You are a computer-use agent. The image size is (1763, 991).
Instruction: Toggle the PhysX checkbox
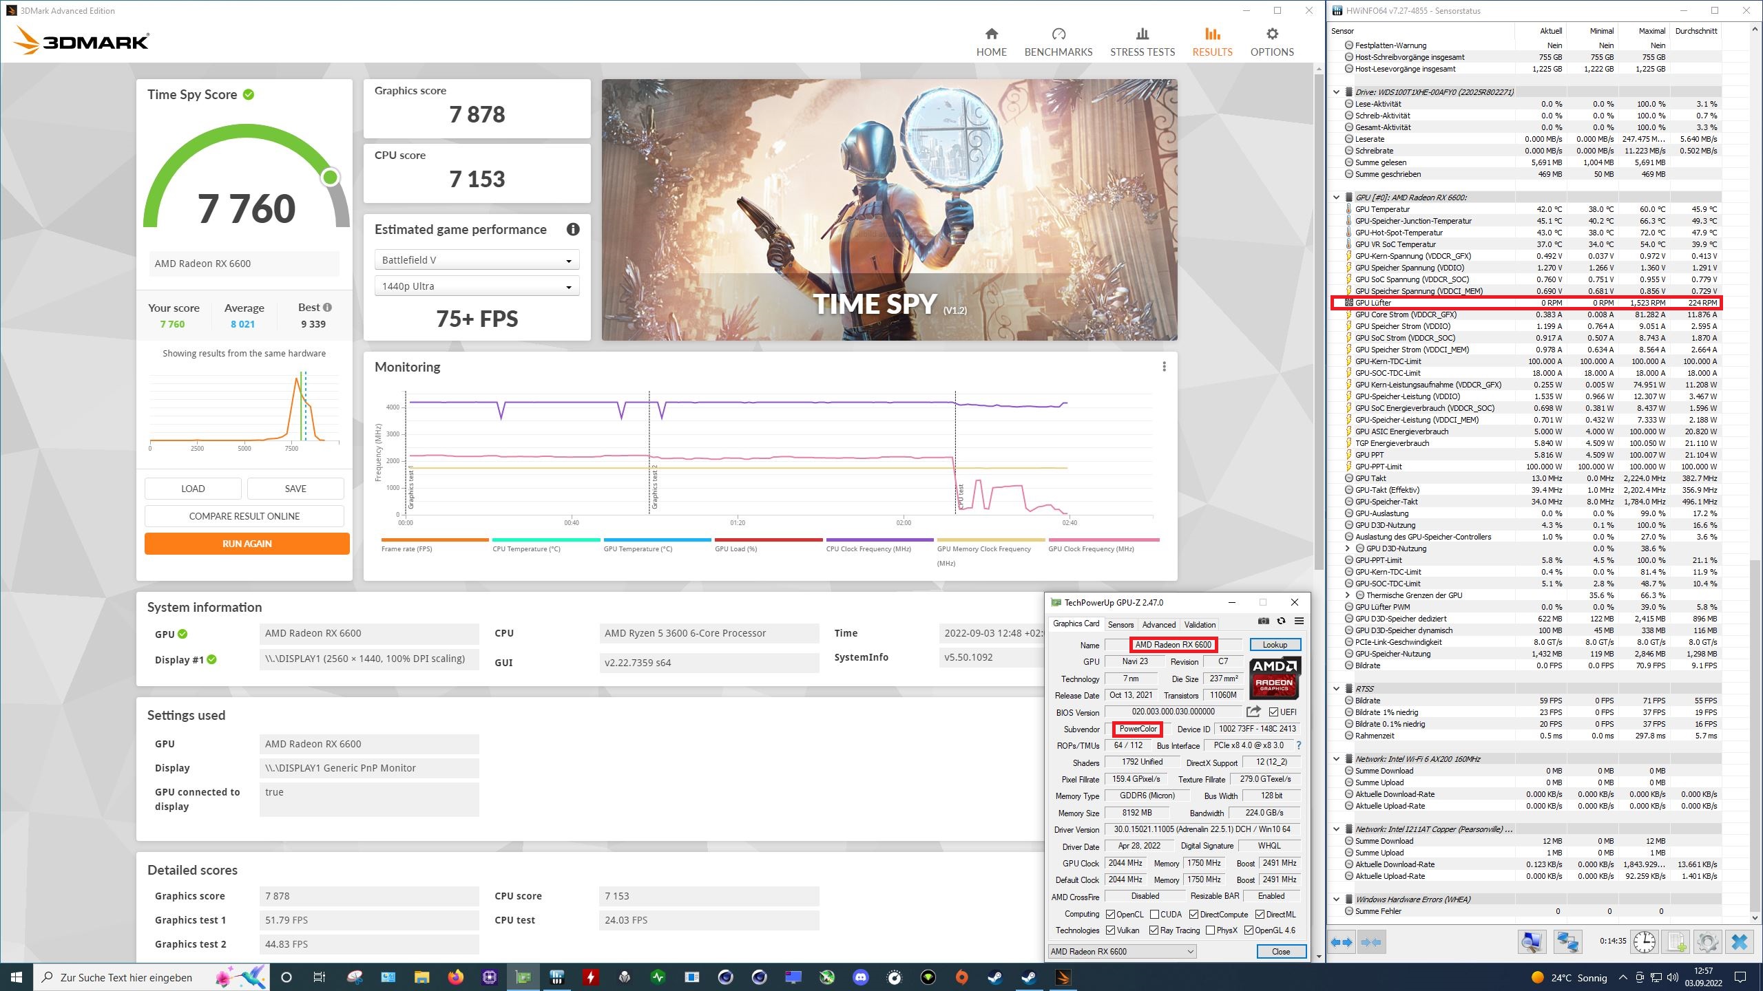point(1210,930)
